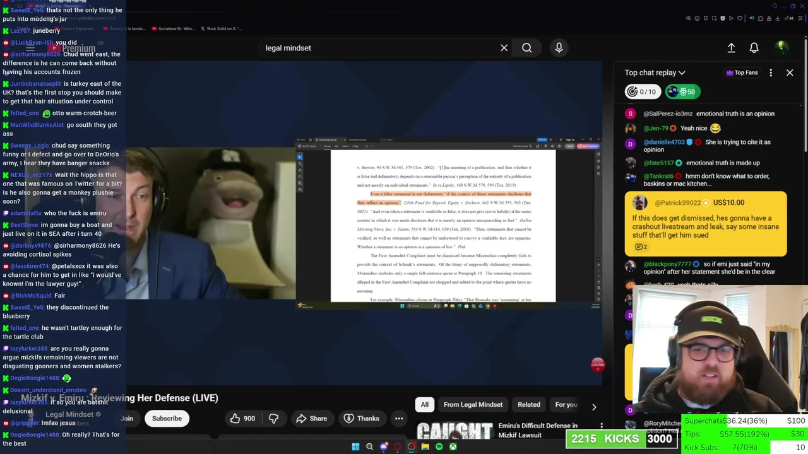Viewport: 808px width, 454px height.
Task: Open Xbox app from the taskbar
Action: (x=453, y=447)
